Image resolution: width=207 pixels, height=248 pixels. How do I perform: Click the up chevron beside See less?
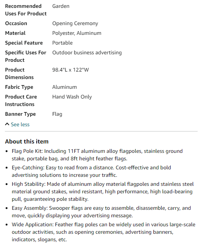coord(7,124)
